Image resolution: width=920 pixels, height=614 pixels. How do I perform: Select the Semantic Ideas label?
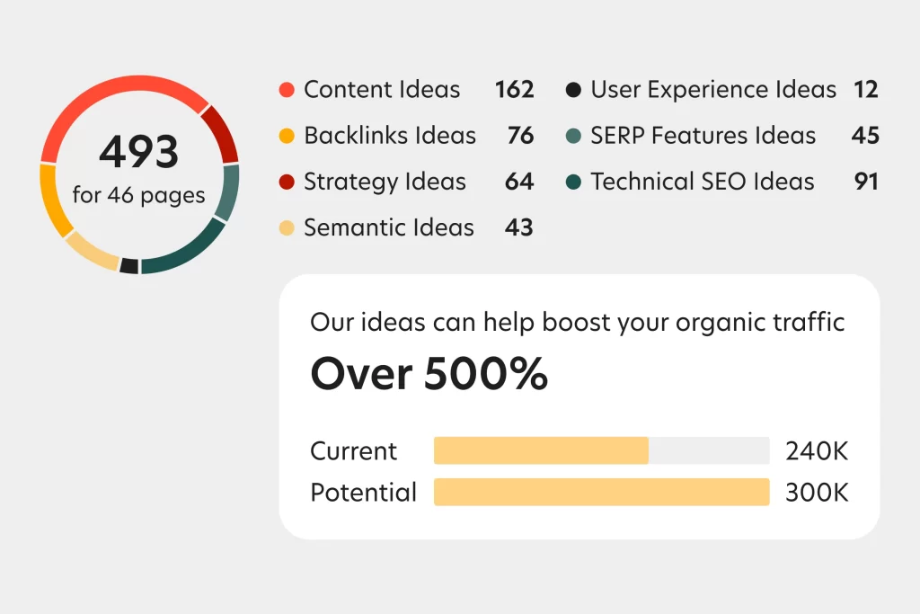(x=389, y=228)
